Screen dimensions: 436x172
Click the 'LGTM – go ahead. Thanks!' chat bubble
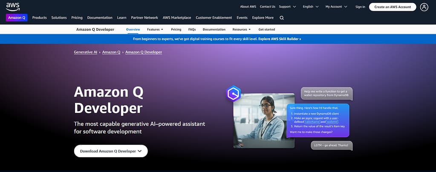click(332, 145)
